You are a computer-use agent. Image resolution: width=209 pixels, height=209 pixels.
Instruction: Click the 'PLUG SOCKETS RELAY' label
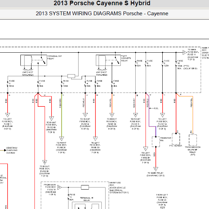[126, 58]
